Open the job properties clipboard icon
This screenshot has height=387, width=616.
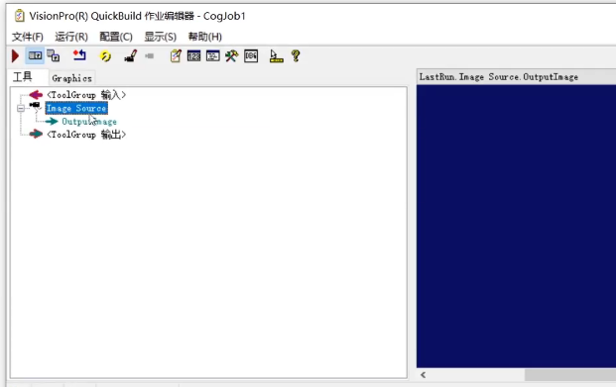click(176, 56)
